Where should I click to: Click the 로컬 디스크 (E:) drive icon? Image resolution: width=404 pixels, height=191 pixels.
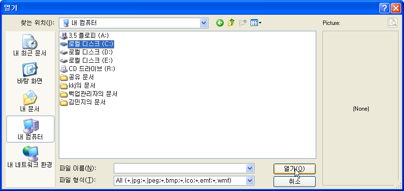pos(63,61)
